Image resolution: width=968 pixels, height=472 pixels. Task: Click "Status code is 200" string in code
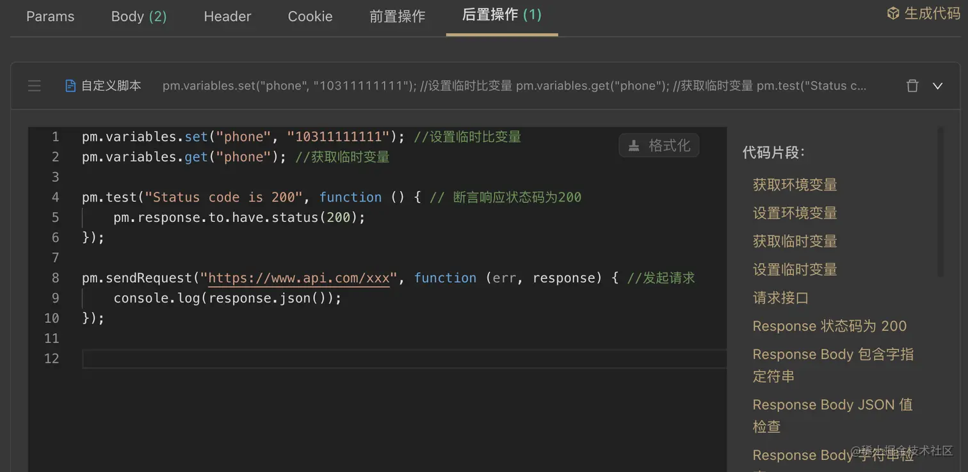pos(224,197)
